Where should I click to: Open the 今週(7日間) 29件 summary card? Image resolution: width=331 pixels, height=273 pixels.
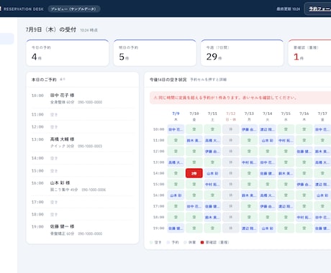pos(242,52)
